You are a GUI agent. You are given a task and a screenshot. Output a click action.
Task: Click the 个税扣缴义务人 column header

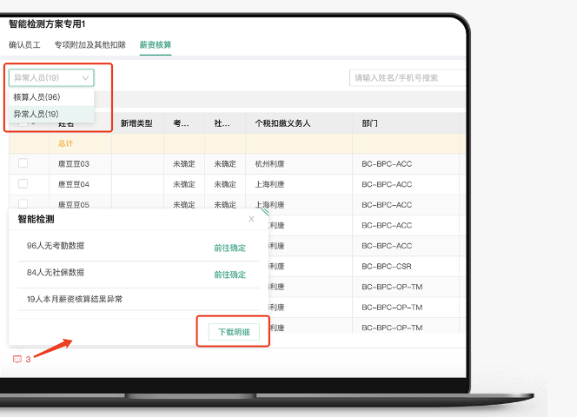[282, 123]
